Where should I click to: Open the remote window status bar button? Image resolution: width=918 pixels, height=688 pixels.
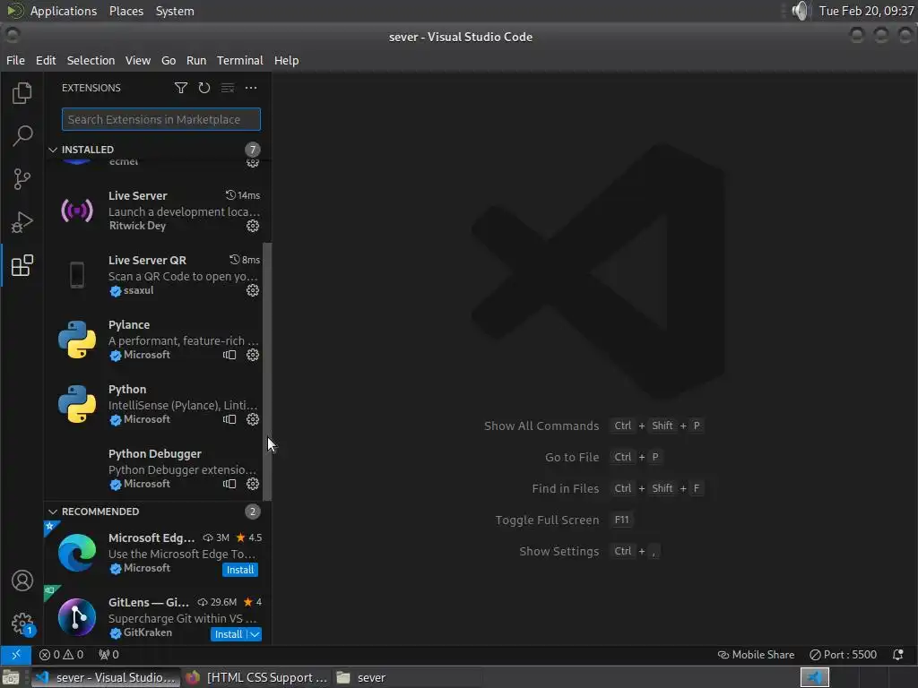(16, 655)
